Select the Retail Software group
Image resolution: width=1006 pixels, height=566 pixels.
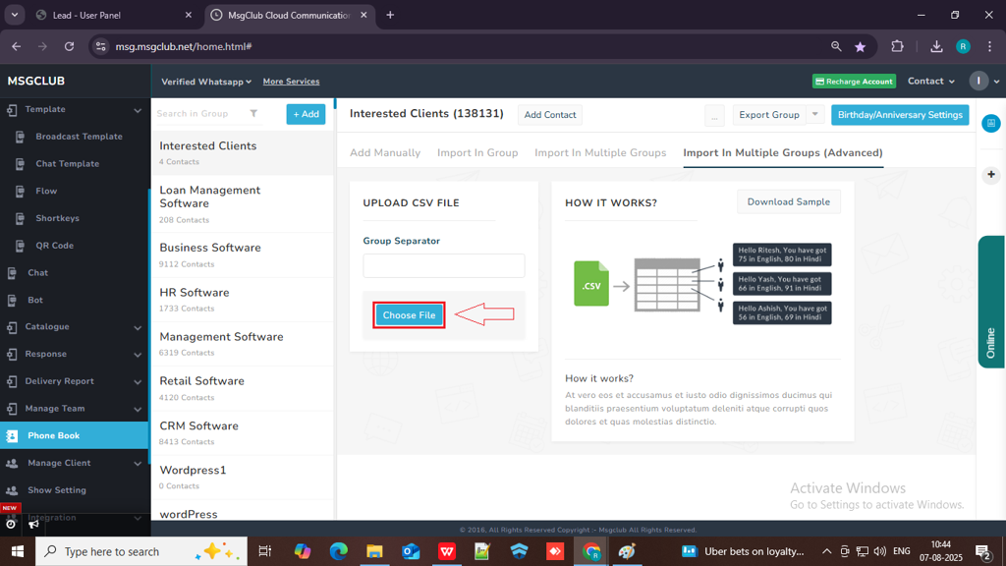(x=243, y=388)
